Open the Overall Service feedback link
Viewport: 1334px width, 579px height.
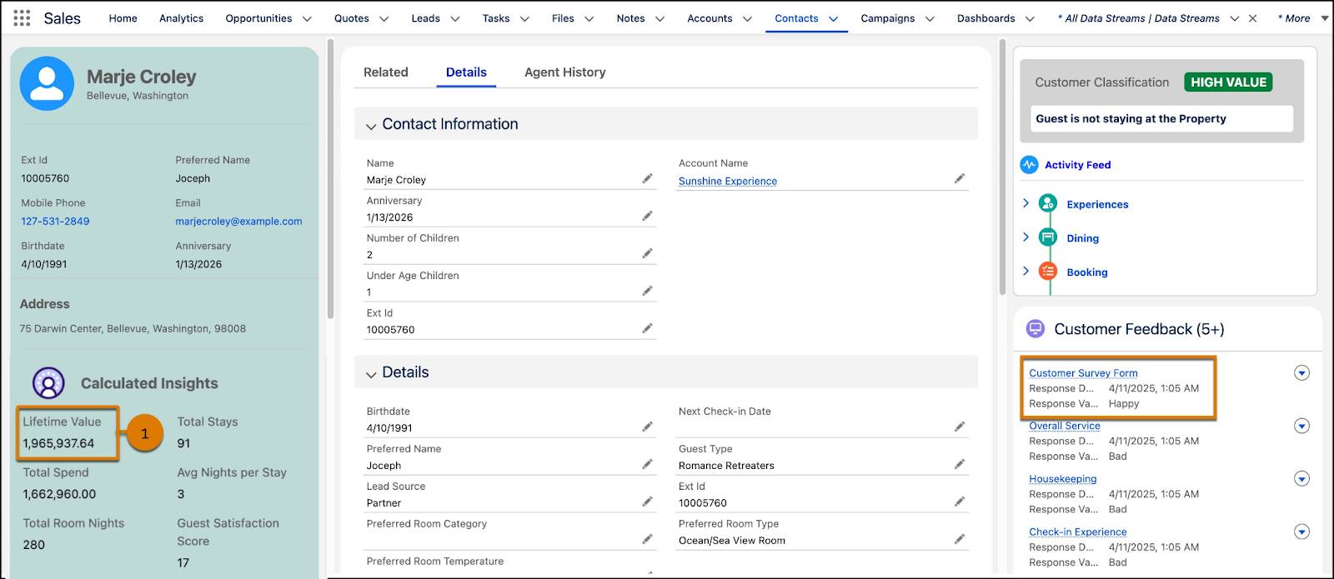pos(1065,426)
